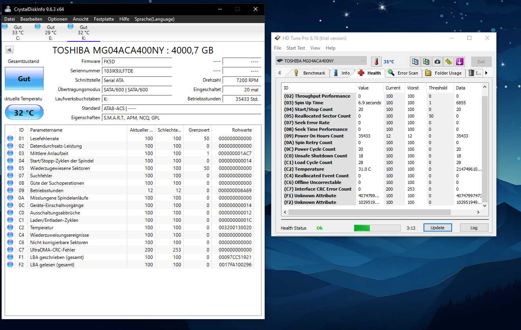Switch to the Folder Usage tab
Viewport: 521px width, 330px height.
tap(443, 73)
